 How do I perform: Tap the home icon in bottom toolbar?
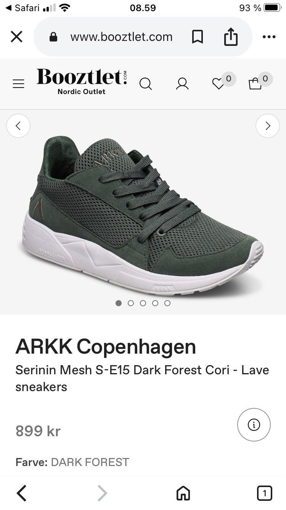[183, 493]
